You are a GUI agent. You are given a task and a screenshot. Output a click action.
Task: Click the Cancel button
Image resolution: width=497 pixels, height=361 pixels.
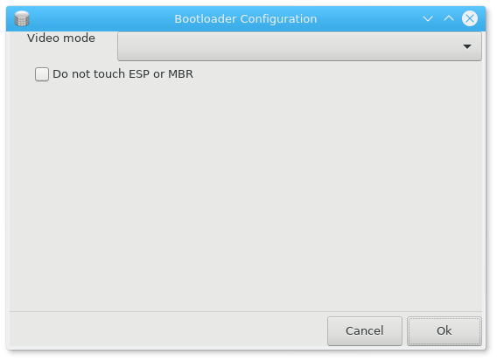(365, 331)
